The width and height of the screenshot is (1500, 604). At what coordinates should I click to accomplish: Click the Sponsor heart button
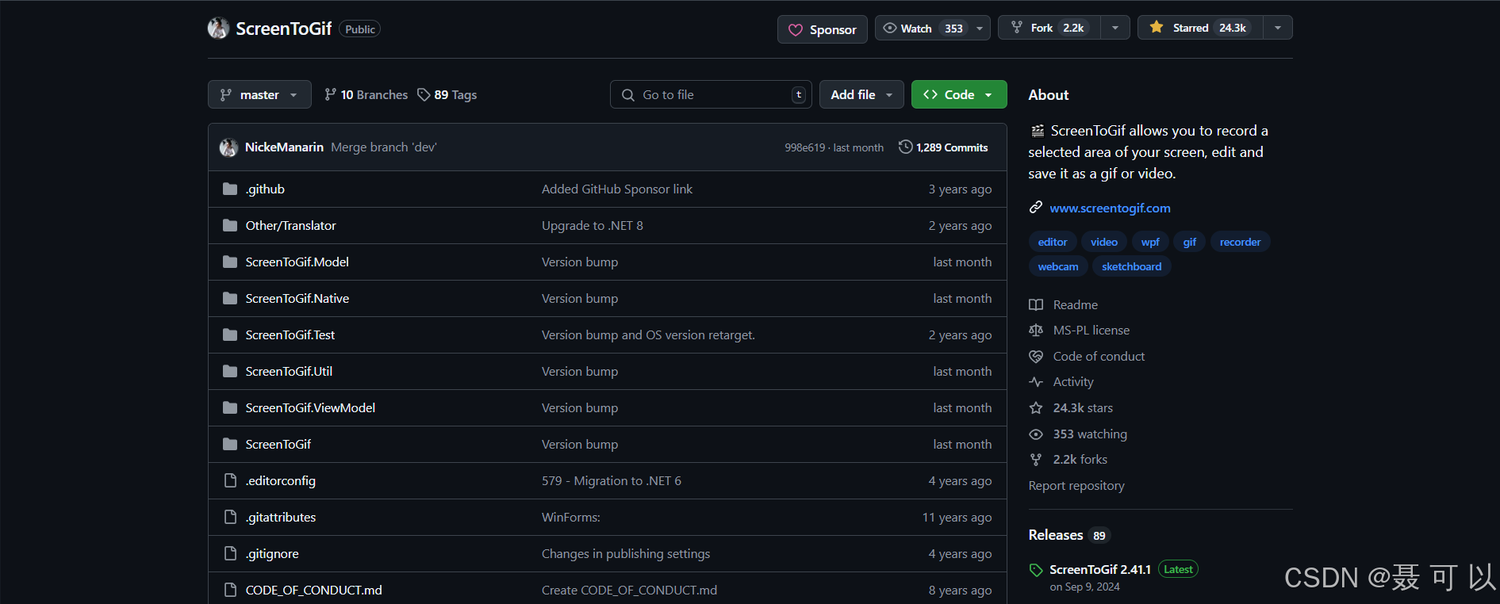[x=822, y=29]
